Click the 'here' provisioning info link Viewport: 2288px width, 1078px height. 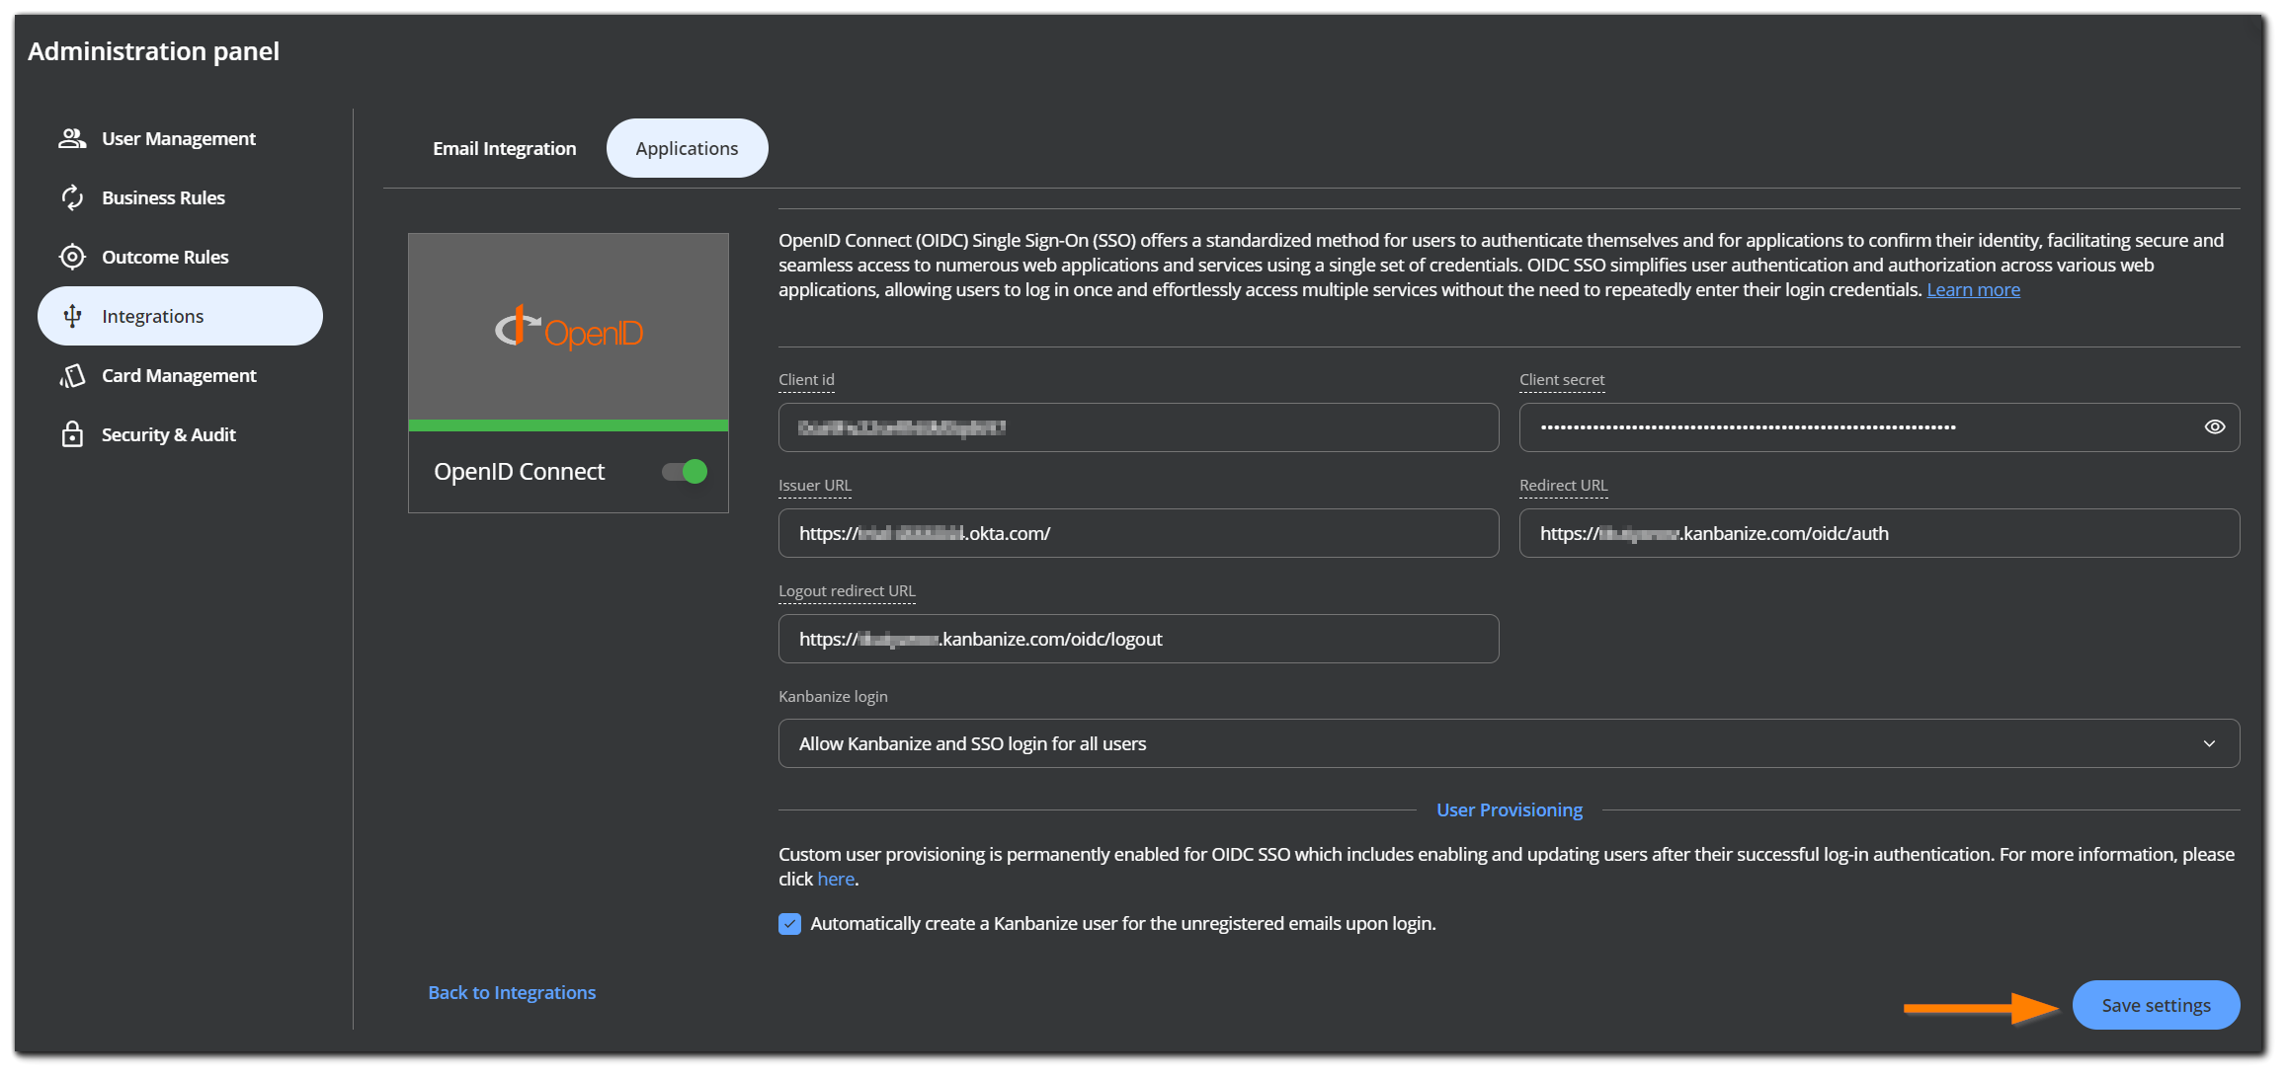(x=836, y=879)
